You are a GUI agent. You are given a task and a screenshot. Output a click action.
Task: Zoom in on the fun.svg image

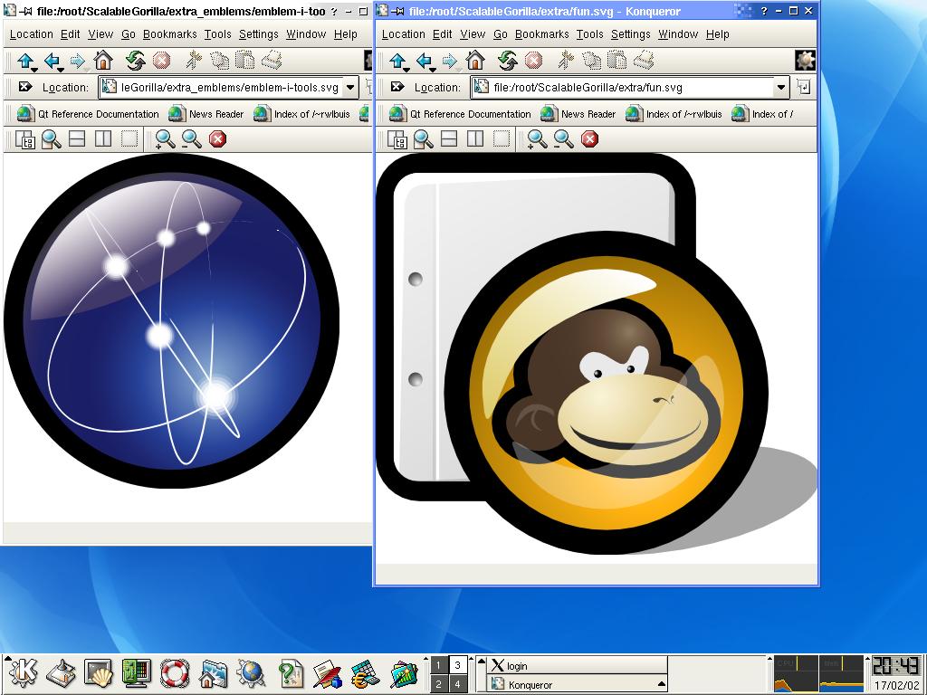[x=537, y=139]
